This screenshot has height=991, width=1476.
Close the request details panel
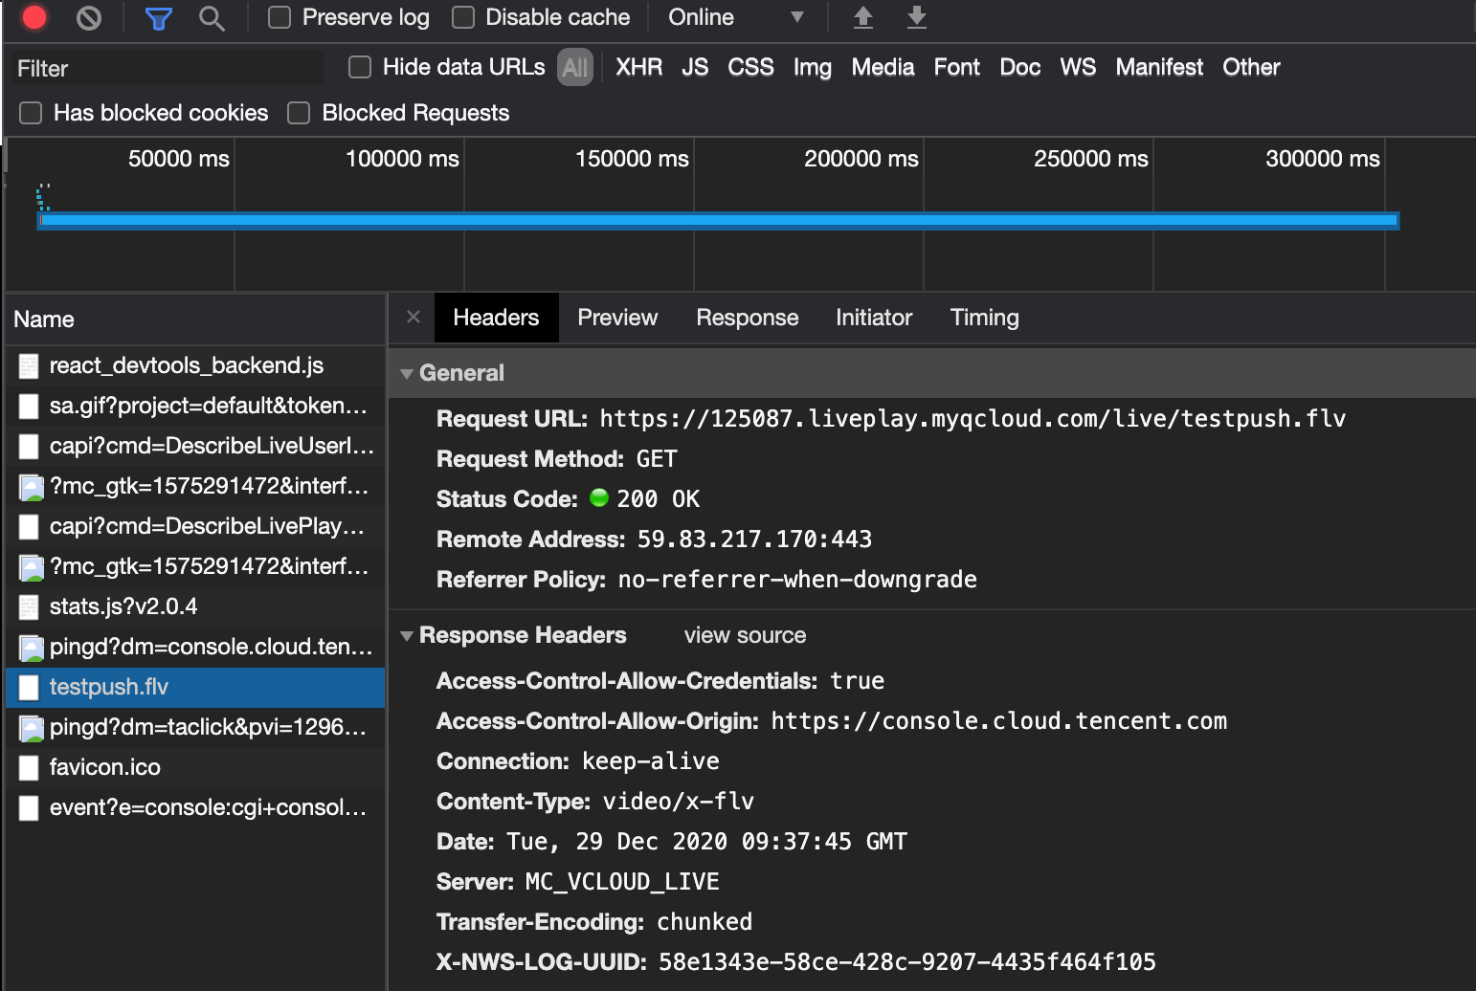pos(414,317)
